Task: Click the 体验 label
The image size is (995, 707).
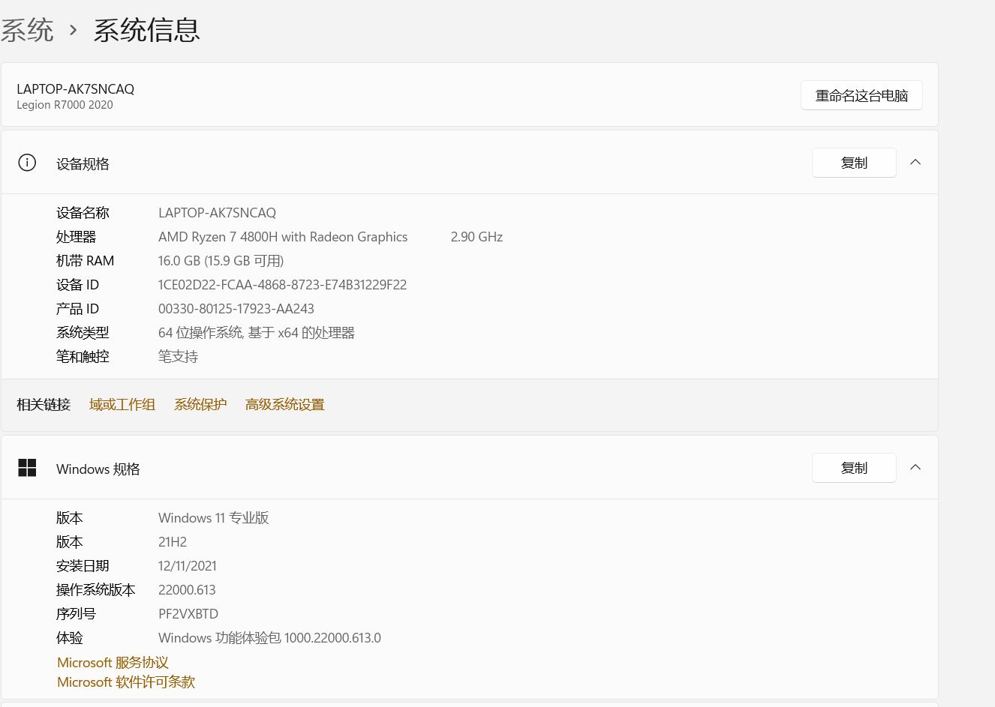Action: [x=70, y=638]
